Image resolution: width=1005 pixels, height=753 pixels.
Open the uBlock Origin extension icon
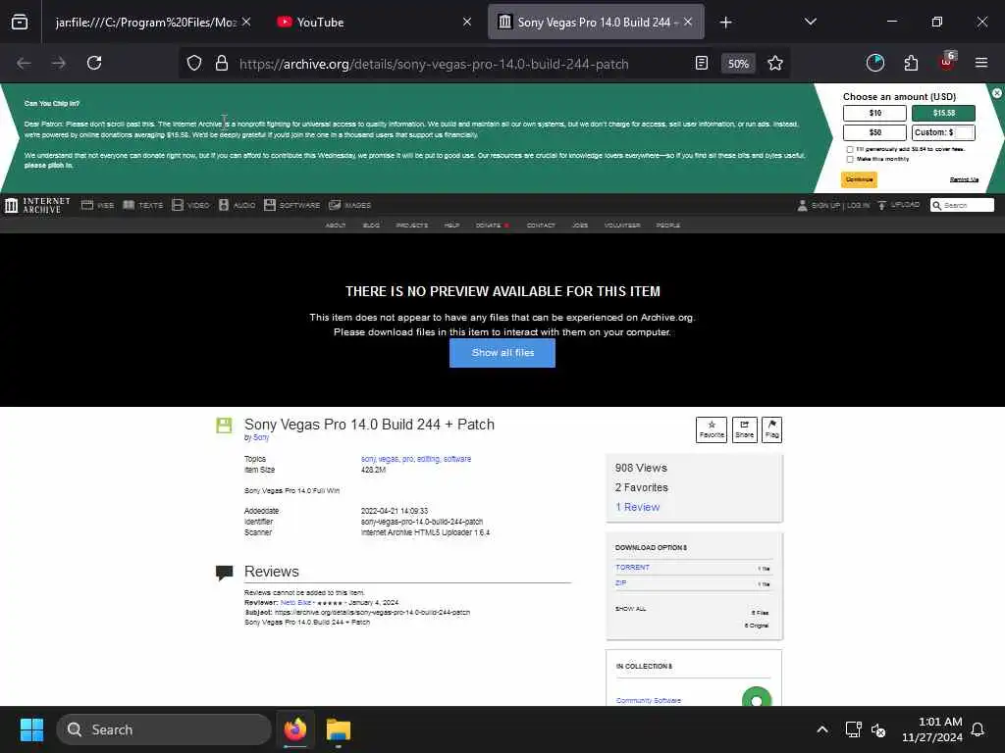947,62
